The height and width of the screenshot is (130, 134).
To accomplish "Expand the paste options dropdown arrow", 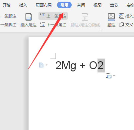I will pyautogui.click(x=114, y=76).
